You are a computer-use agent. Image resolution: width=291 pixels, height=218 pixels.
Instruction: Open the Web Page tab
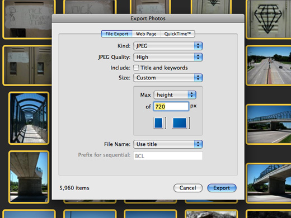[x=146, y=34]
